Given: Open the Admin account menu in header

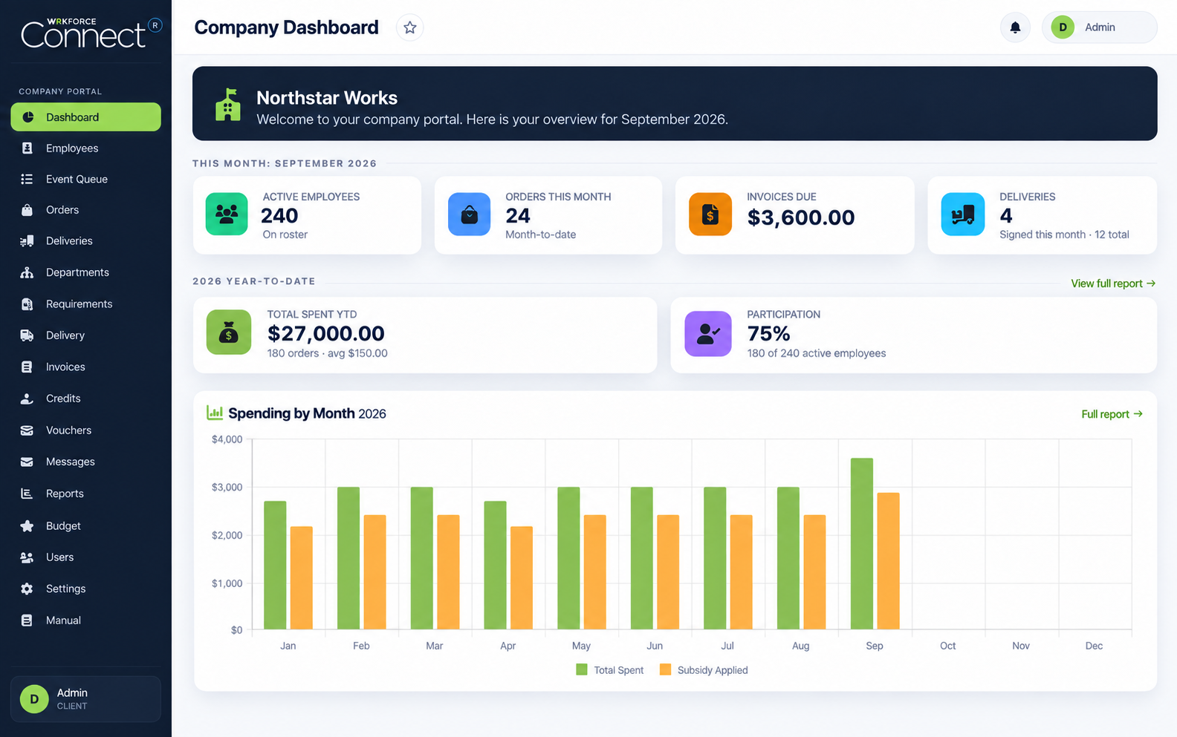Looking at the screenshot, I should click(x=1099, y=27).
